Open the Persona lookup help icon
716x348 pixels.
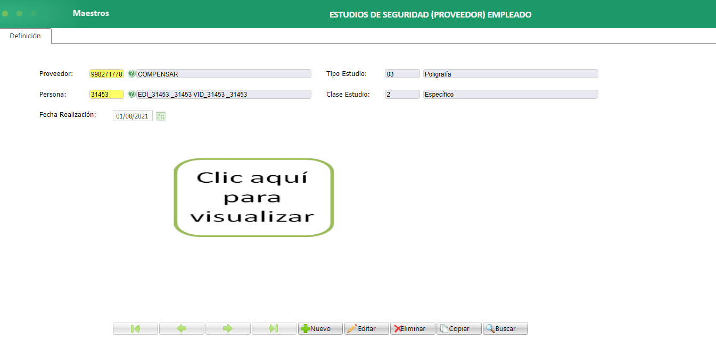[131, 94]
